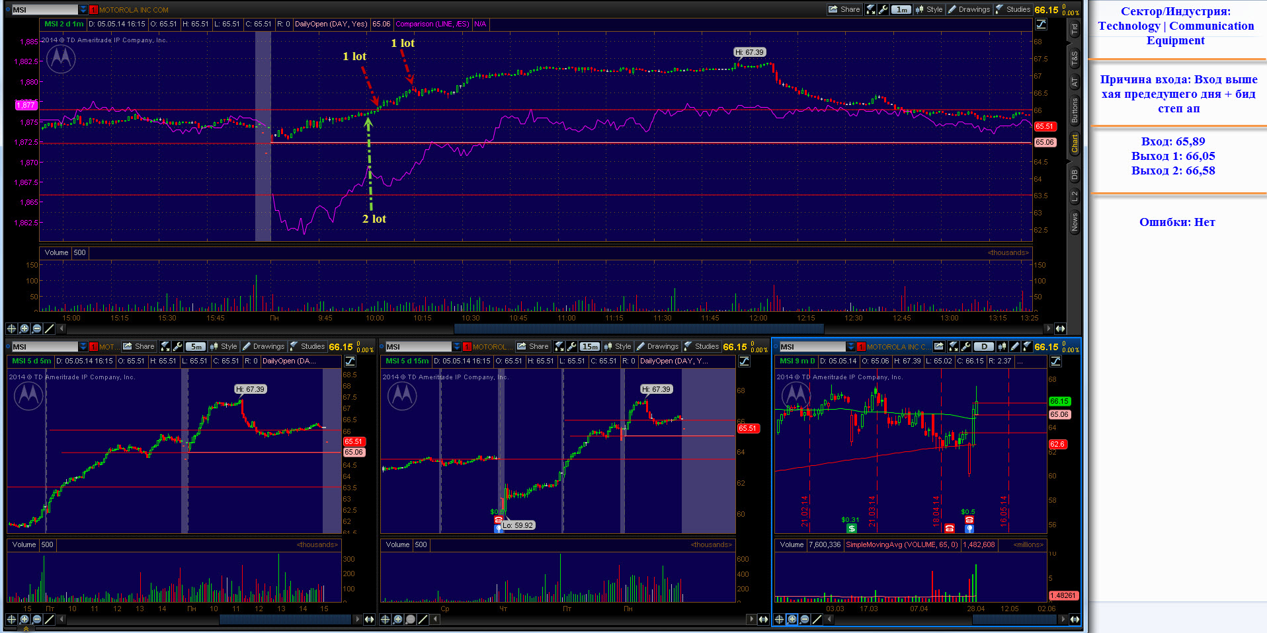
Task: Change the 1m time frame button
Action: coord(901,9)
